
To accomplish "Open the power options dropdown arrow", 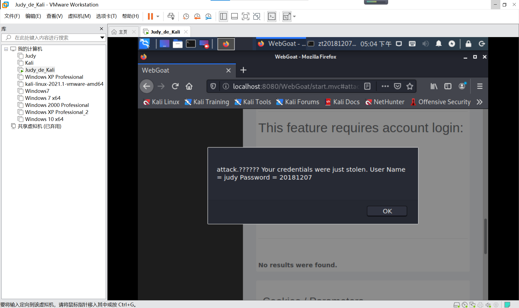I will tap(158, 17).
